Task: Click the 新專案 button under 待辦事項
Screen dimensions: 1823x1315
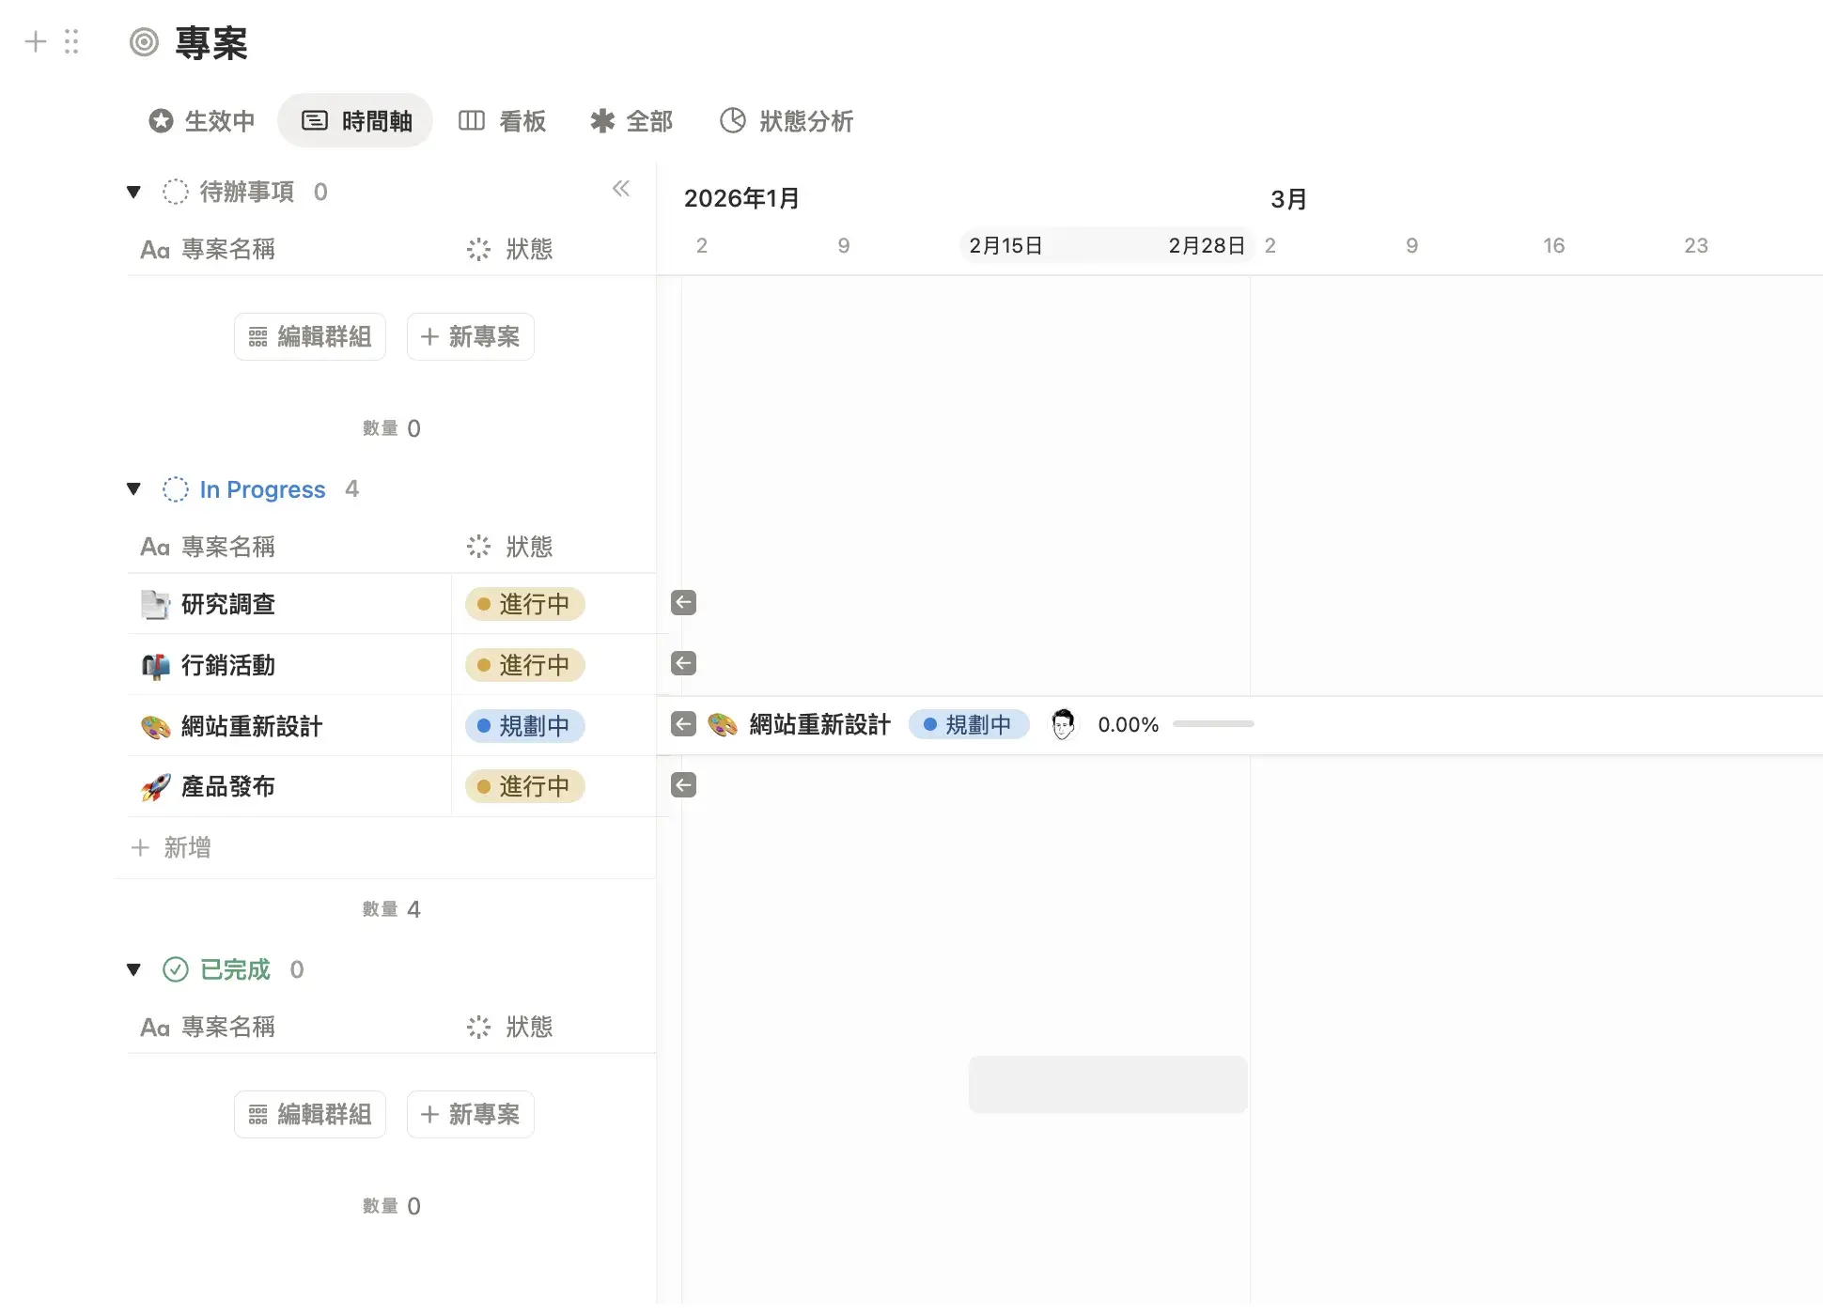Action: point(470,336)
